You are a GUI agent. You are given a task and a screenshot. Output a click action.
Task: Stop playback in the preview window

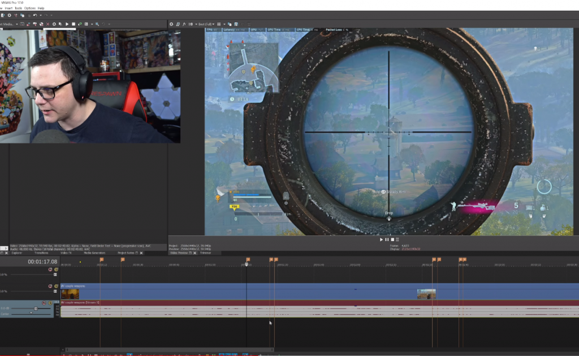pos(392,239)
